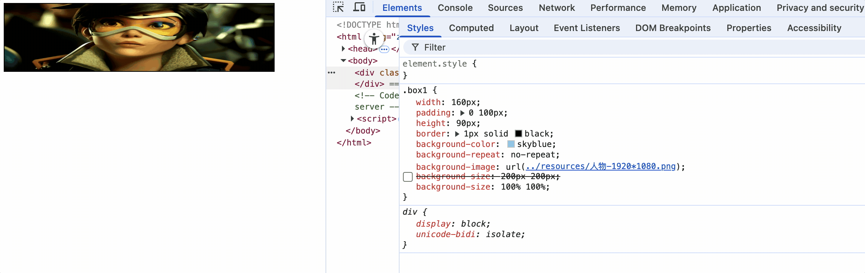Image resolution: width=865 pixels, height=273 pixels.
Task: Select the <html> element row
Action: coord(349,37)
